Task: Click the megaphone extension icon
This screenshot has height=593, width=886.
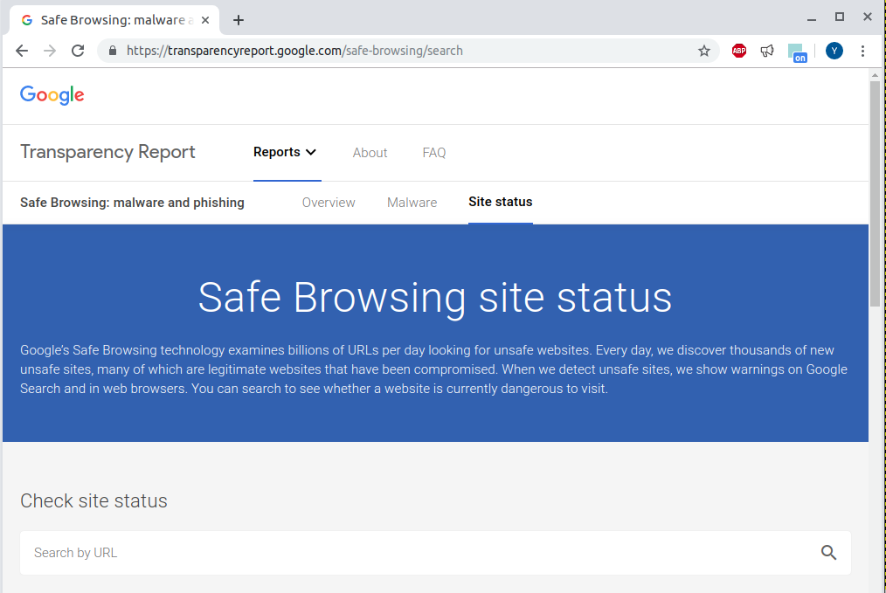Action: point(768,51)
